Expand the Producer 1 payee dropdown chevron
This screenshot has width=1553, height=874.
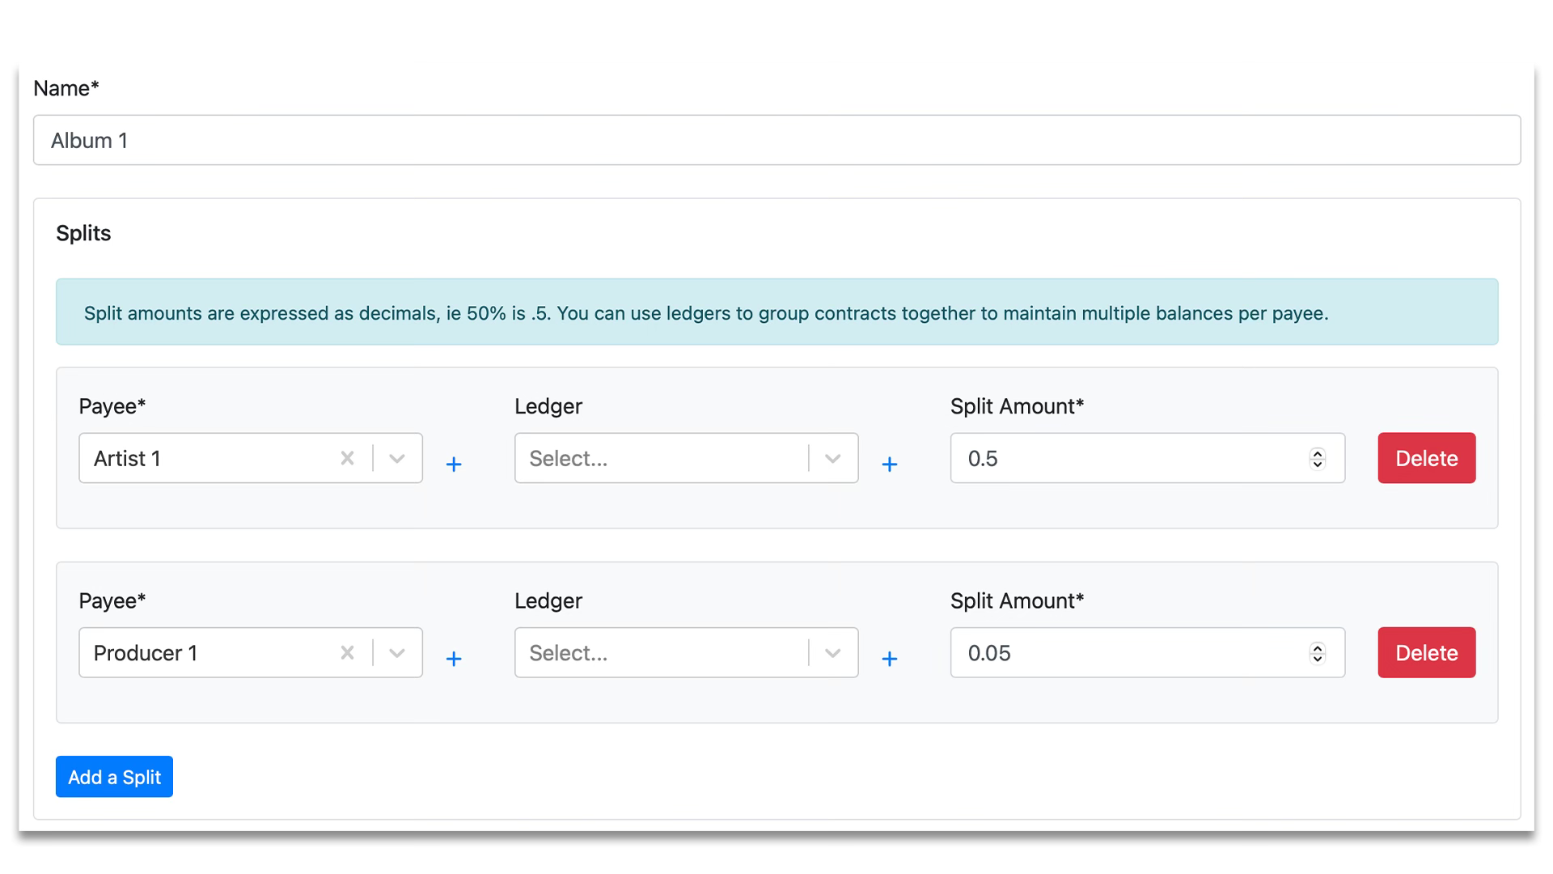click(x=396, y=652)
